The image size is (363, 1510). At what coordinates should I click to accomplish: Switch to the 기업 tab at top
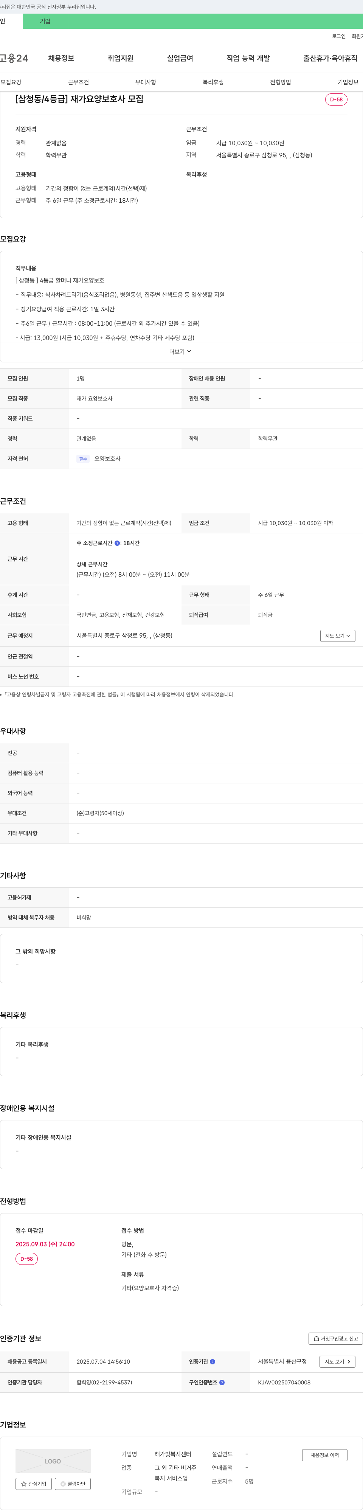(45, 21)
